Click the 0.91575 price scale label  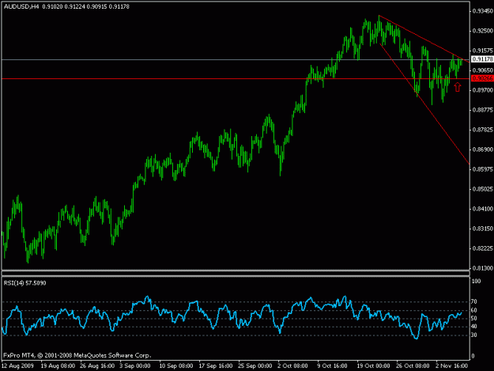[482, 51]
